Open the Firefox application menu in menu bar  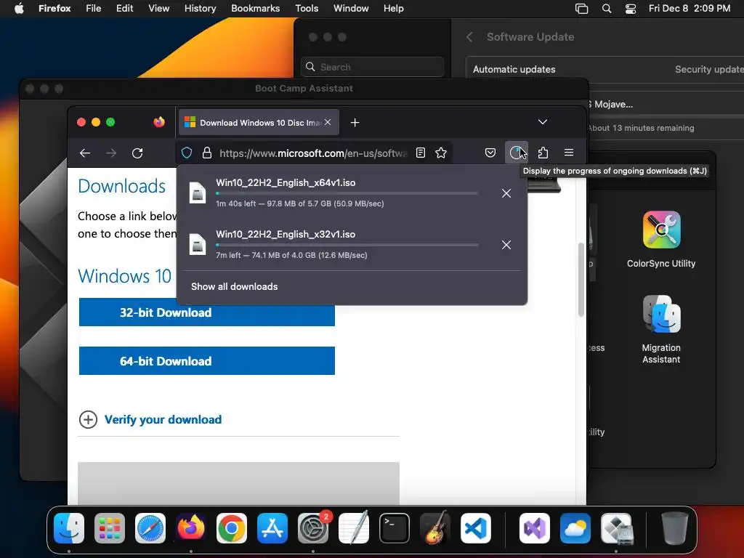(x=54, y=9)
